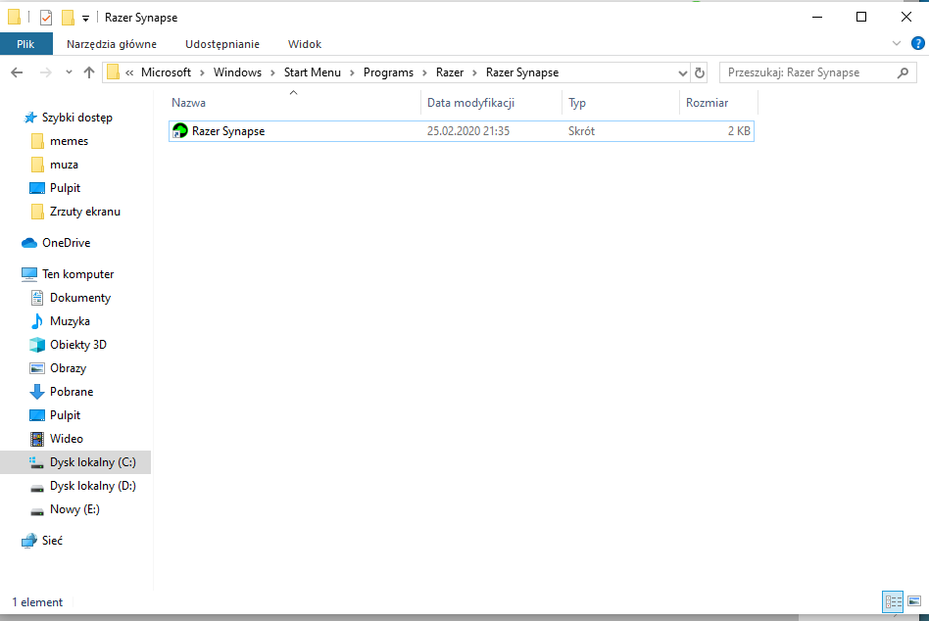Open the Widok ribbon tab
Viewport: 929px width, 621px height.
pyautogui.click(x=305, y=44)
